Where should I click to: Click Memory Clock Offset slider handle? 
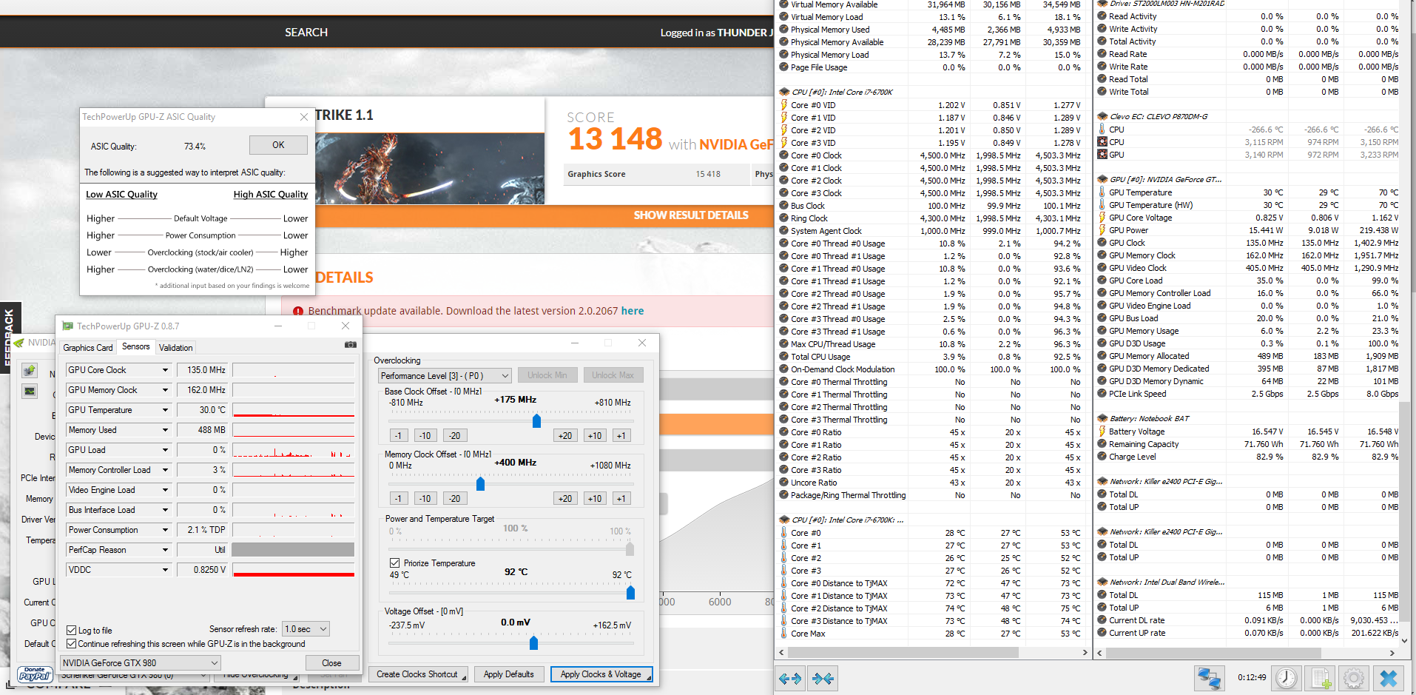point(480,484)
